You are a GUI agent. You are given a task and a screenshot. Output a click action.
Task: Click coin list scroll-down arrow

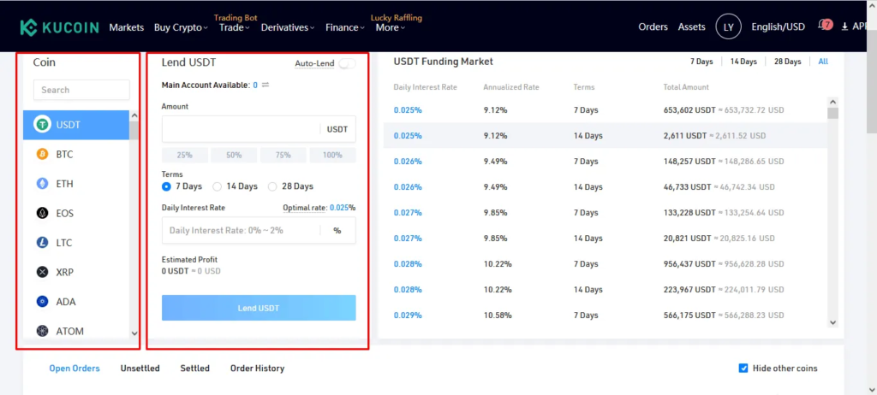[x=134, y=333]
